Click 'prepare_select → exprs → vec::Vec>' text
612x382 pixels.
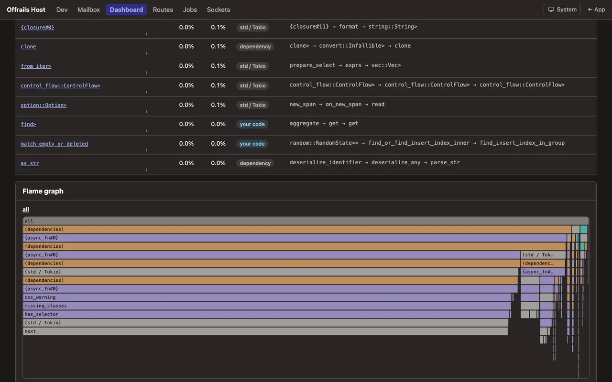pyautogui.click(x=345, y=65)
